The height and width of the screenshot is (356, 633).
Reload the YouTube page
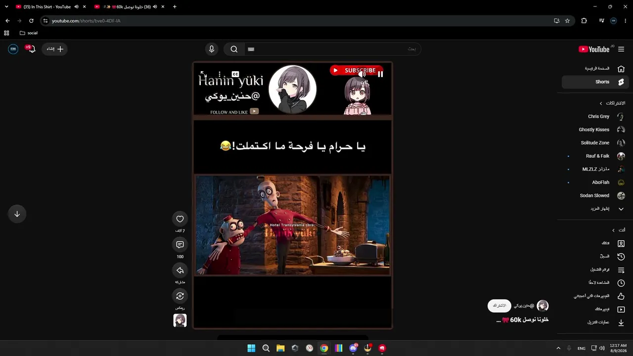coord(31,21)
